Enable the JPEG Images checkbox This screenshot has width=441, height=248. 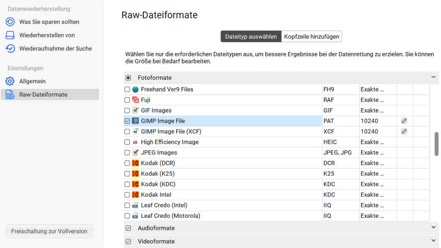coord(127,153)
